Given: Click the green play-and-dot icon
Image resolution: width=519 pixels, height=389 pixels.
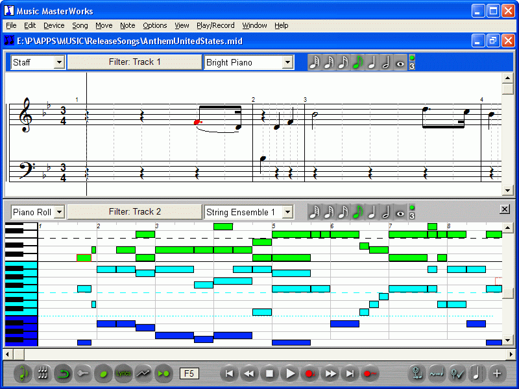Looking at the screenshot, I should pos(164,374).
